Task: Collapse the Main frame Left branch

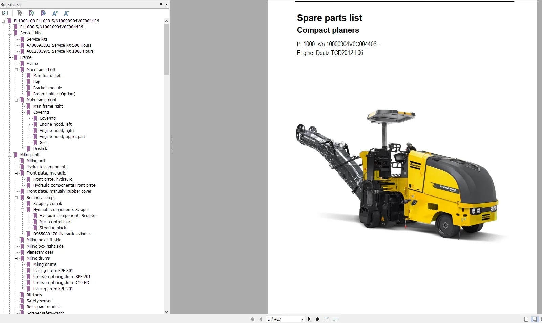Action: click(16, 70)
